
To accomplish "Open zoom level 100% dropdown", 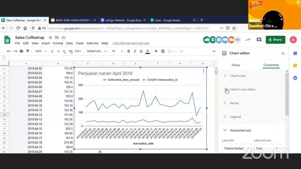I will pyautogui.click(x=40, y=51).
